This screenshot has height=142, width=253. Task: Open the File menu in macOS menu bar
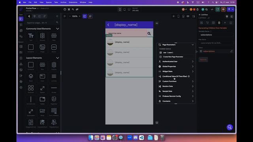[x=30, y=2]
